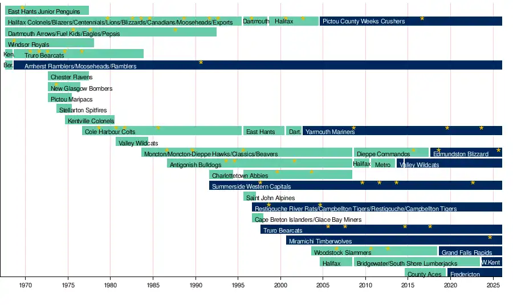Click the star on Dieppe Commandos bar
This screenshot has width=513, height=305.
[x=413, y=151]
